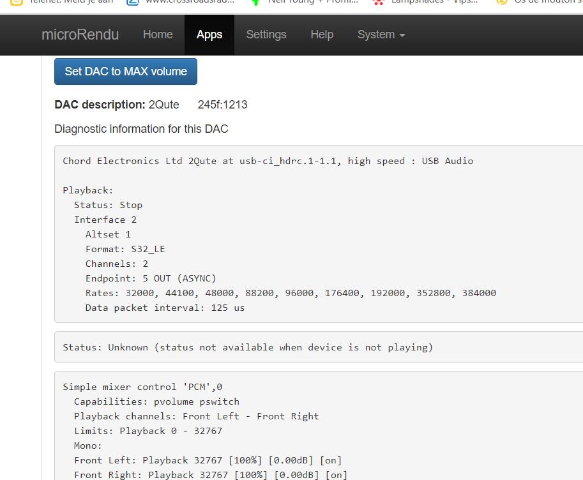Click the DAC description label
The width and height of the screenshot is (583, 480).
[100, 105]
